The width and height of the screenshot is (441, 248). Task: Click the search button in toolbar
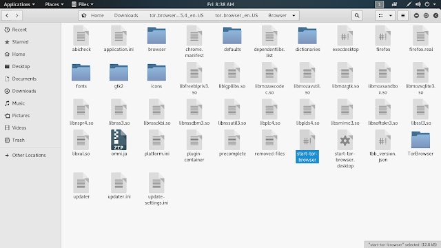[357, 15]
